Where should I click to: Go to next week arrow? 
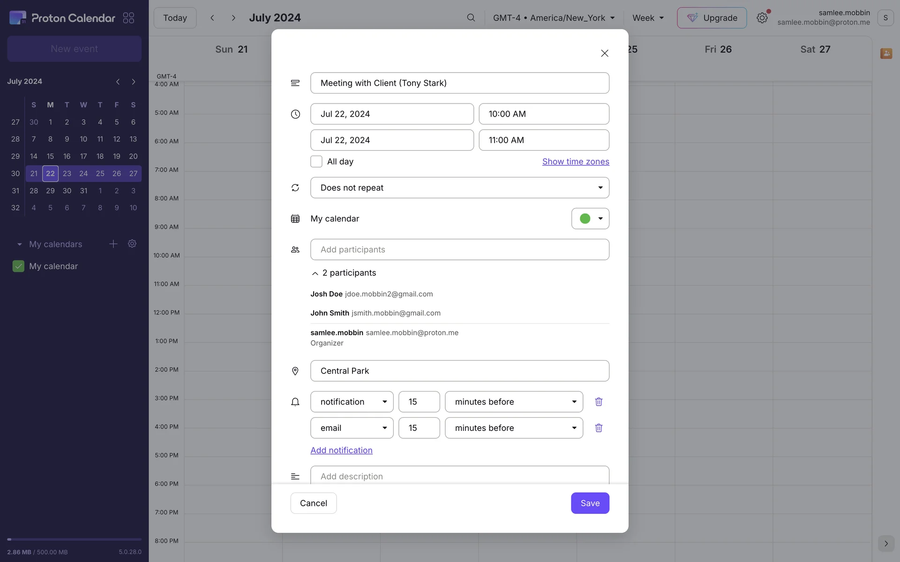[233, 18]
